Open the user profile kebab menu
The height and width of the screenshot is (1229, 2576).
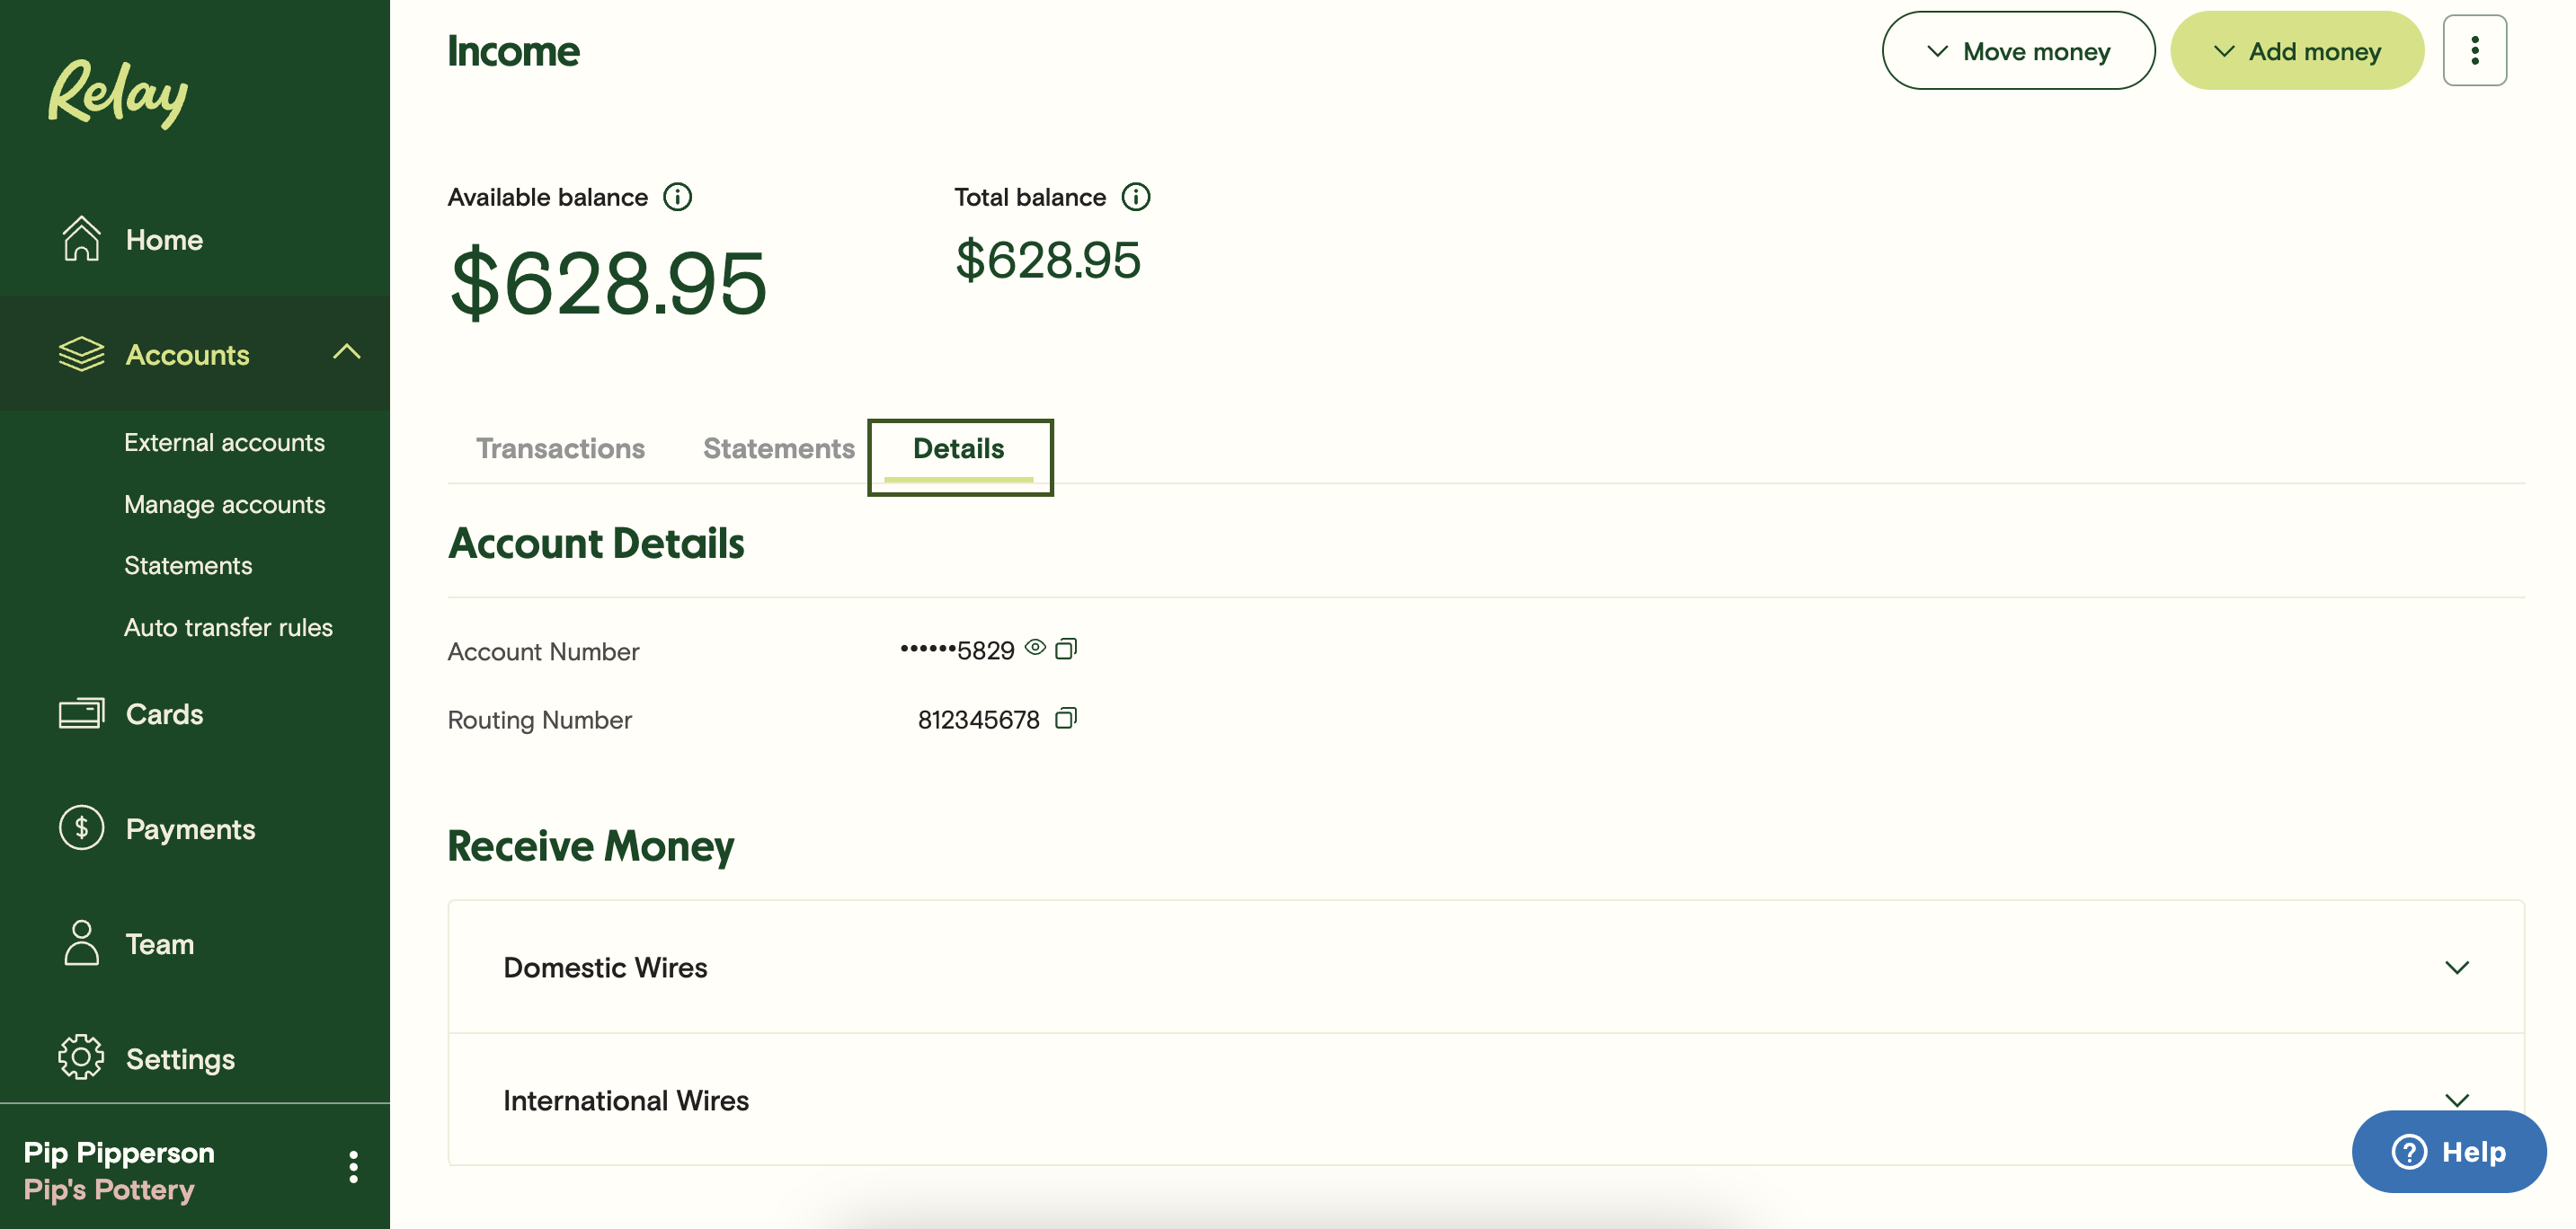click(x=353, y=1167)
